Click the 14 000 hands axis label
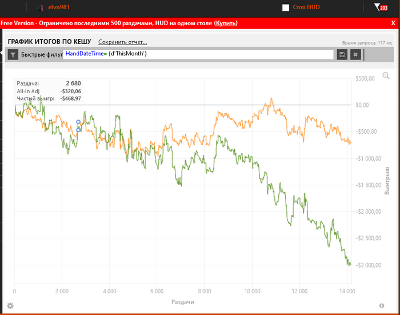This screenshot has height=315, width=400. (x=347, y=291)
